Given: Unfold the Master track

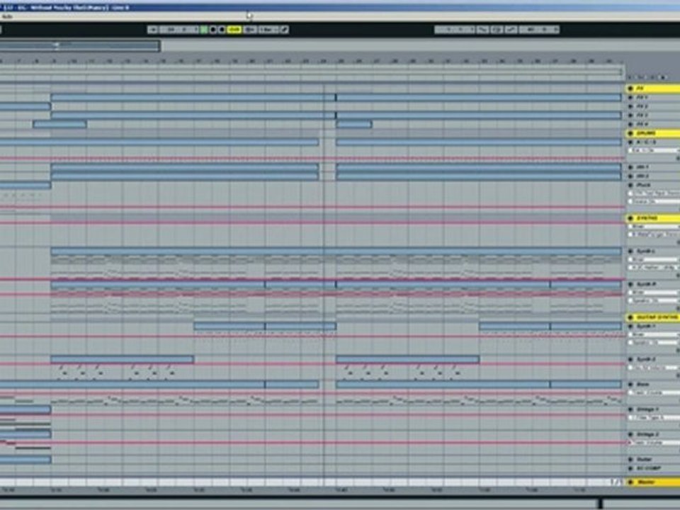Looking at the screenshot, I should coord(630,482).
